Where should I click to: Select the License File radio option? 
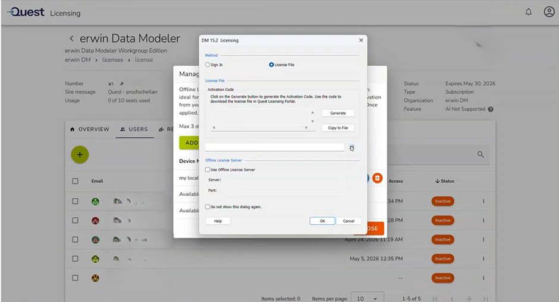271,65
